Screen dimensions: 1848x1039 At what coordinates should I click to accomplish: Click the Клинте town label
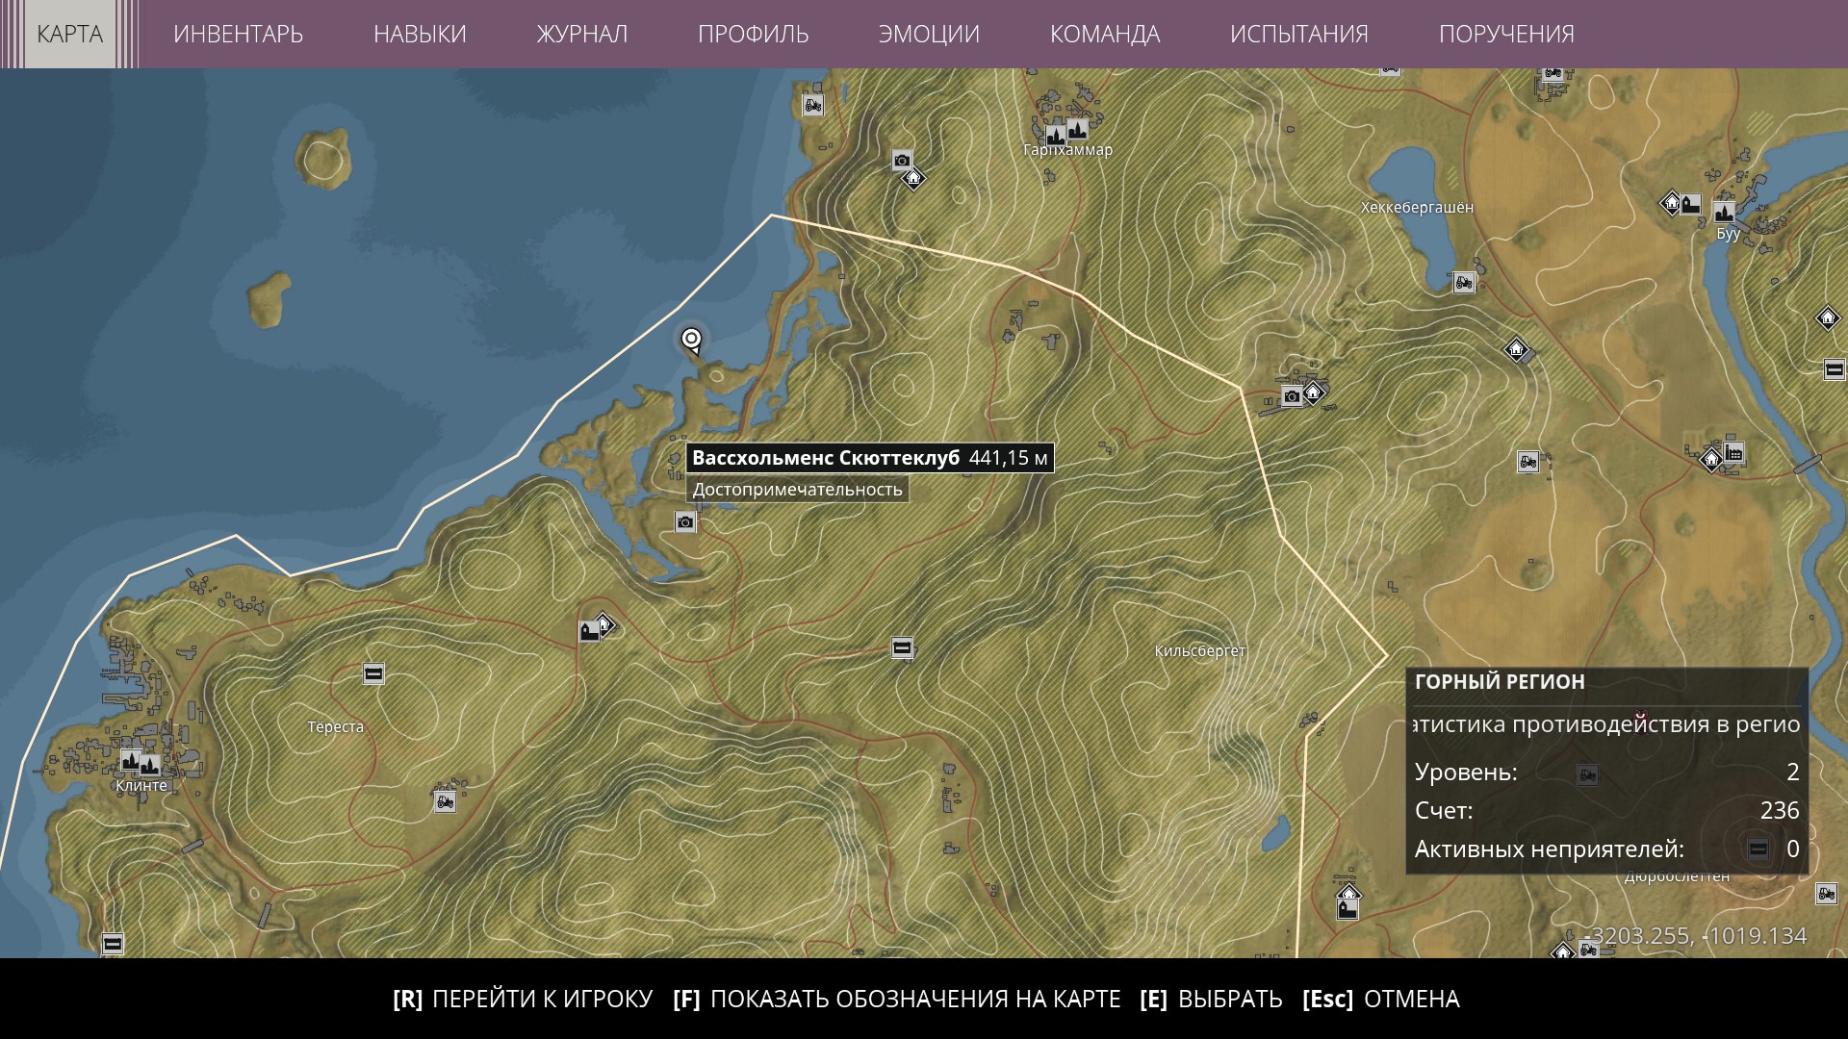point(141,786)
